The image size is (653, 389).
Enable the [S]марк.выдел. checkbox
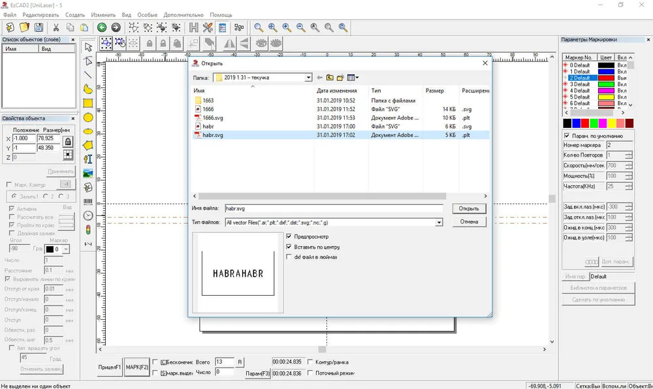click(x=155, y=373)
